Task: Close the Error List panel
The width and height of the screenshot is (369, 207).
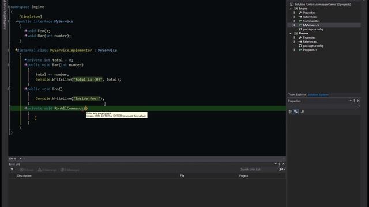Action: tap(283, 164)
